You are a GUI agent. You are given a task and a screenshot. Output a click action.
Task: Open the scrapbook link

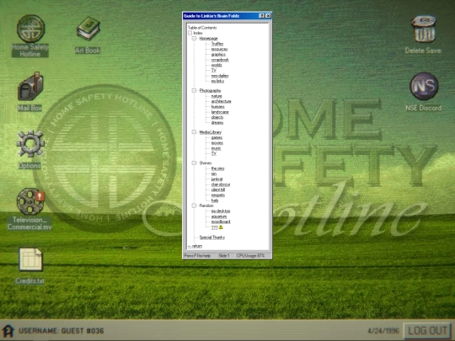pos(220,60)
